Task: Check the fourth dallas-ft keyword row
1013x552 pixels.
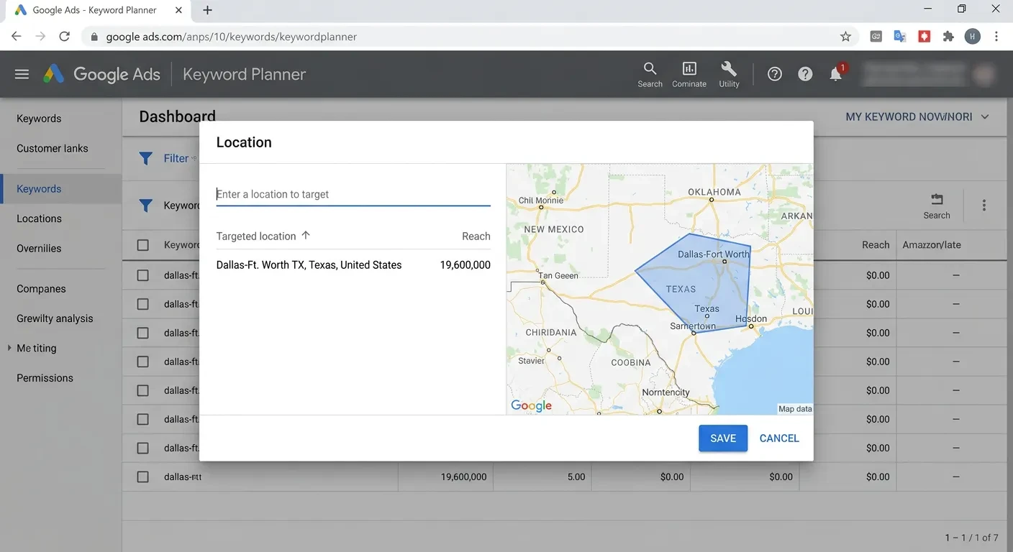Action: click(x=142, y=362)
